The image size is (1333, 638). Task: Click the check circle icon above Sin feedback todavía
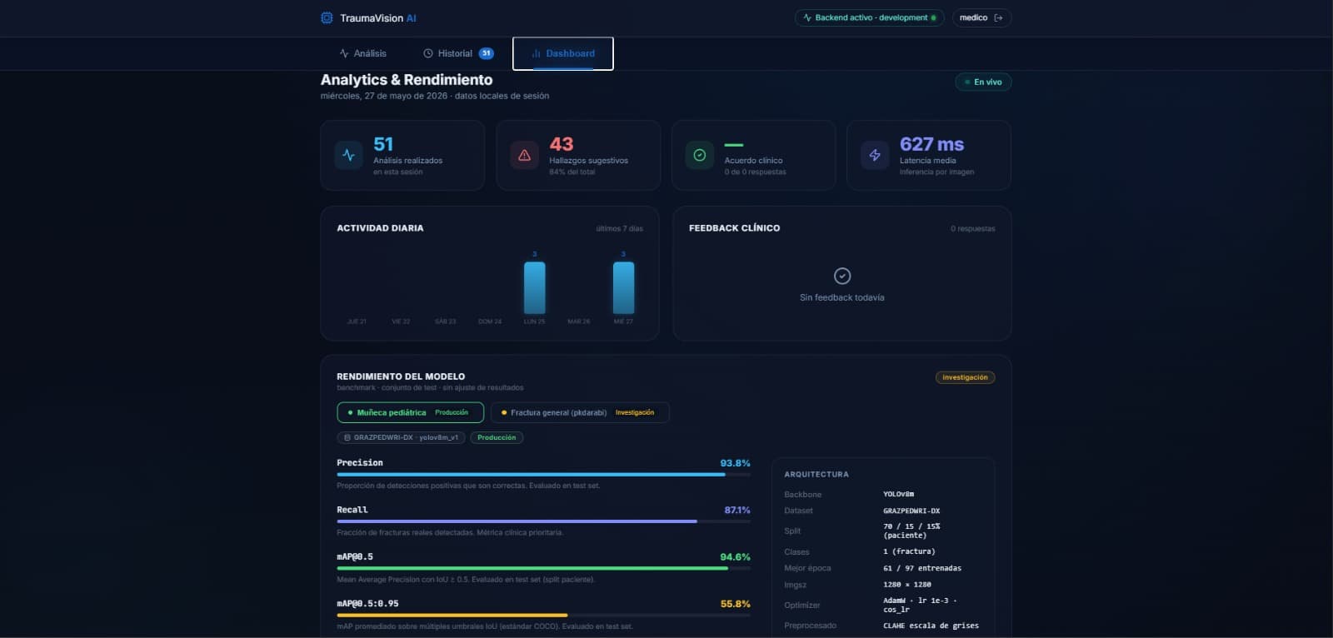coord(842,276)
